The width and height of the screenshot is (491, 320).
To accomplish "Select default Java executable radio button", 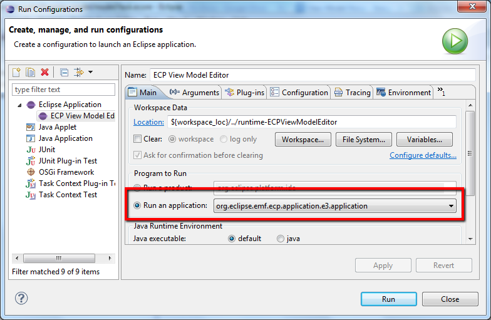I will click(232, 239).
